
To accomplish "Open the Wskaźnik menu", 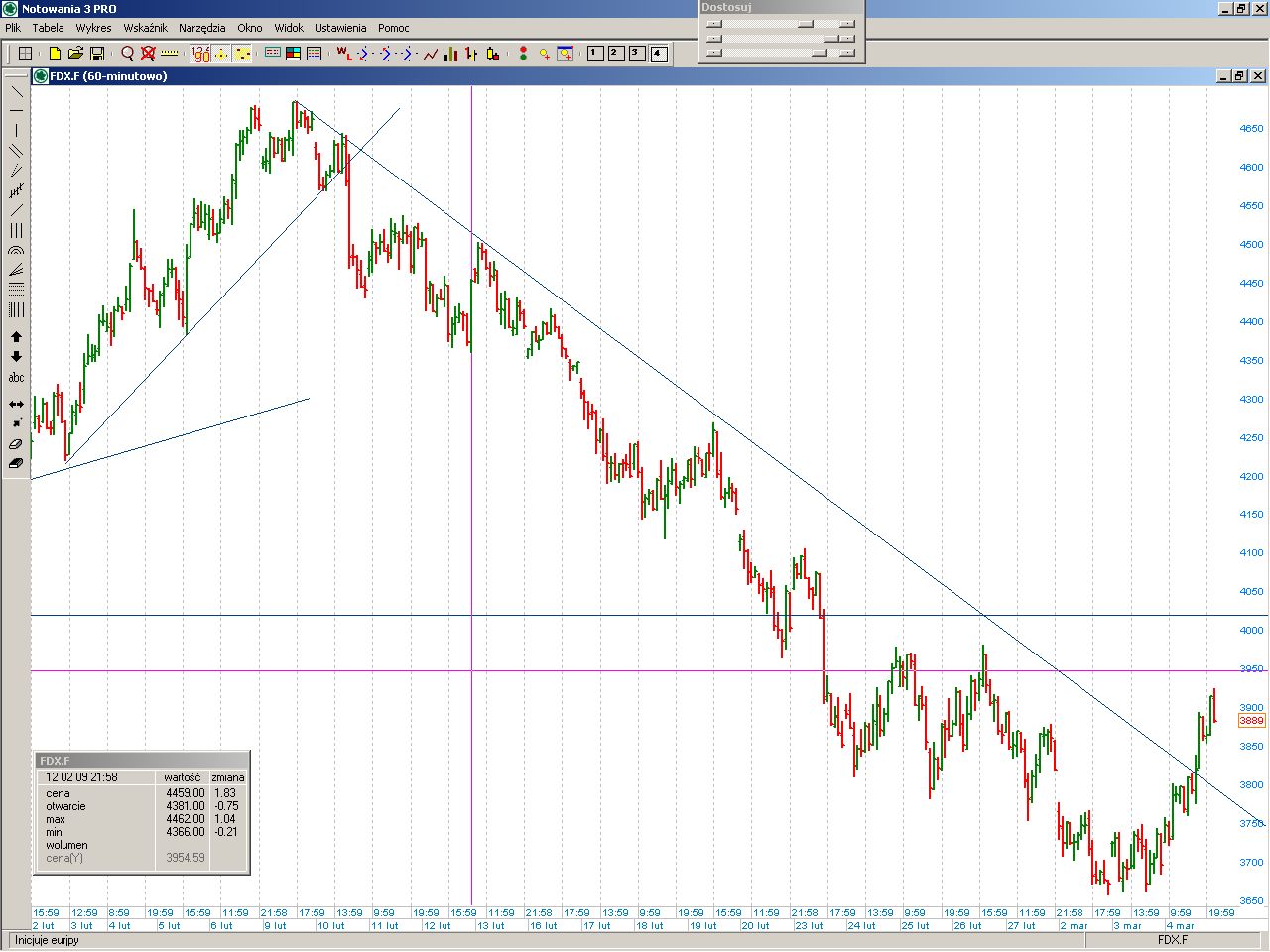I will pos(145,28).
